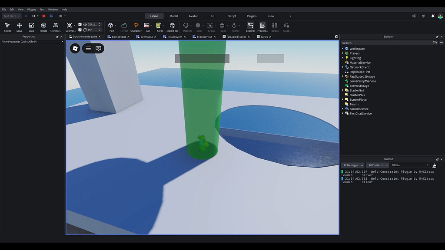This screenshot has width=445, height=250.
Task: Select ServerScriptService in the Explorer tree
Action: [362, 81]
